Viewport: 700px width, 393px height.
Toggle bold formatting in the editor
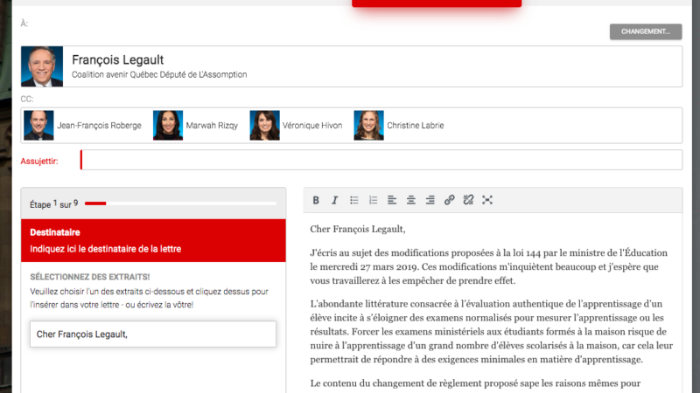click(316, 200)
